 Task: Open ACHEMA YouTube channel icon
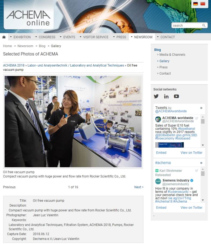(x=176, y=96)
